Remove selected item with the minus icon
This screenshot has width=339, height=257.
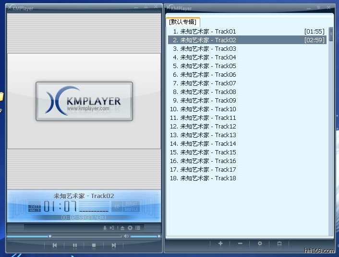point(240,244)
